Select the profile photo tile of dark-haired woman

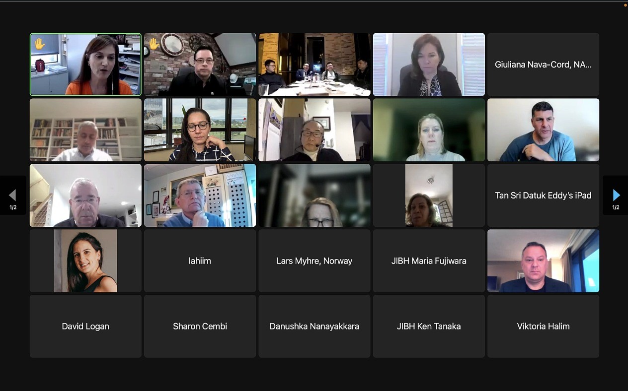point(85,261)
